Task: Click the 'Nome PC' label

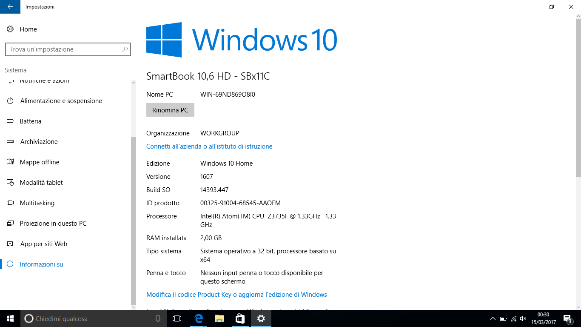Action: 159,95
